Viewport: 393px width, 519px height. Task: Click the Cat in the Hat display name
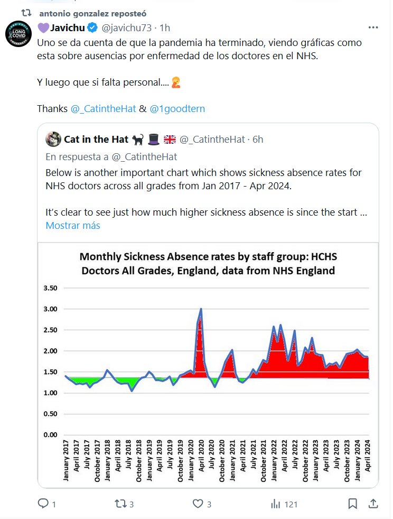point(96,139)
